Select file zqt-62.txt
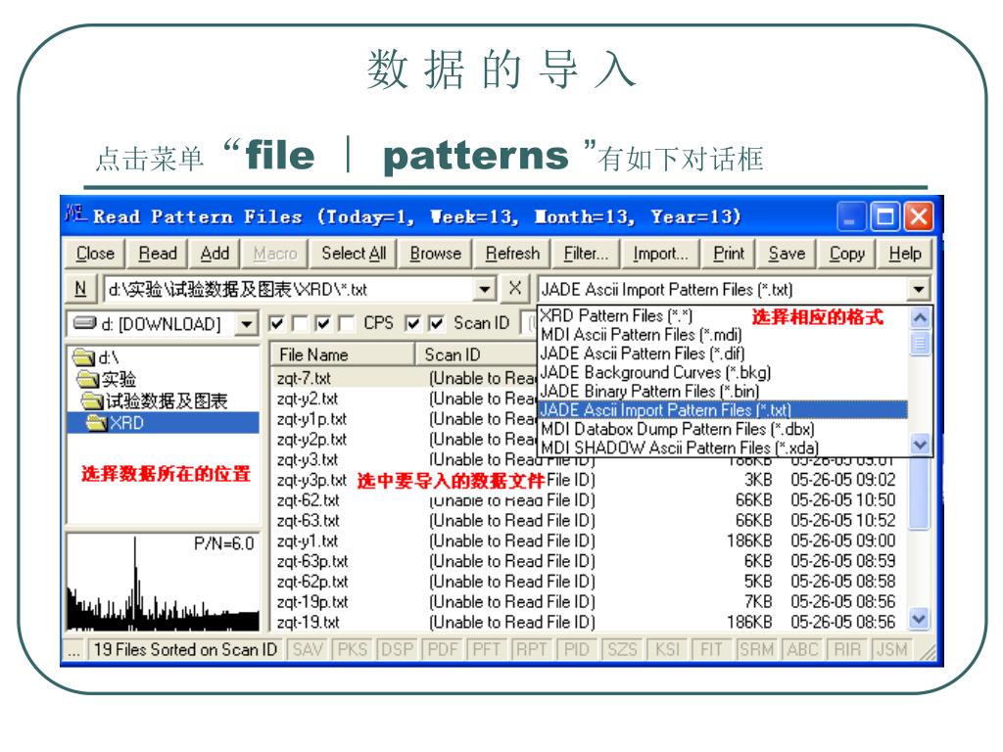The image size is (1003, 752). point(308,500)
